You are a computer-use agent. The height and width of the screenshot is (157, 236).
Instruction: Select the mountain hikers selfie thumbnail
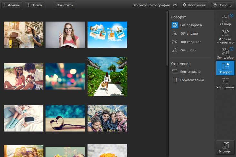[107, 118]
